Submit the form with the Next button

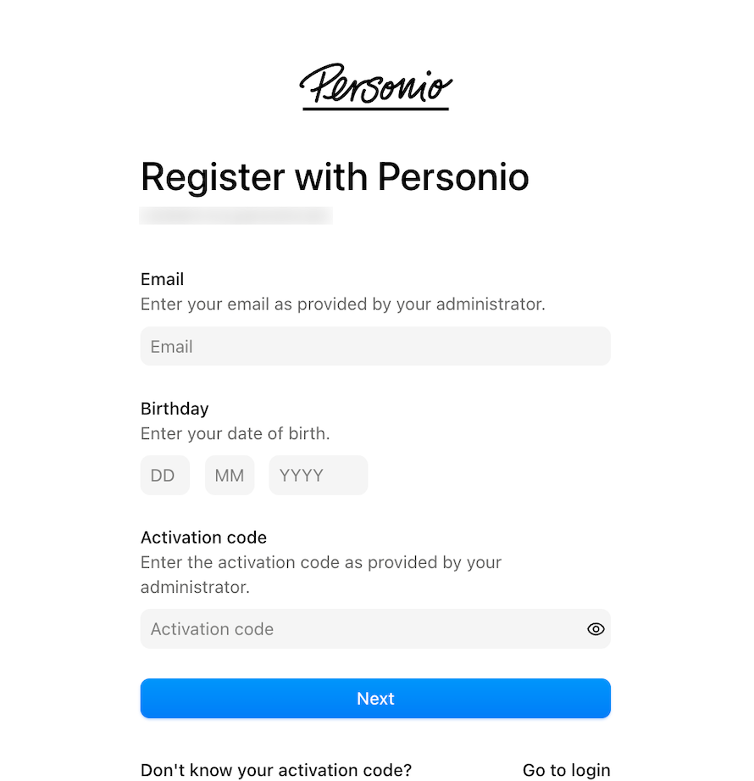tap(375, 698)
